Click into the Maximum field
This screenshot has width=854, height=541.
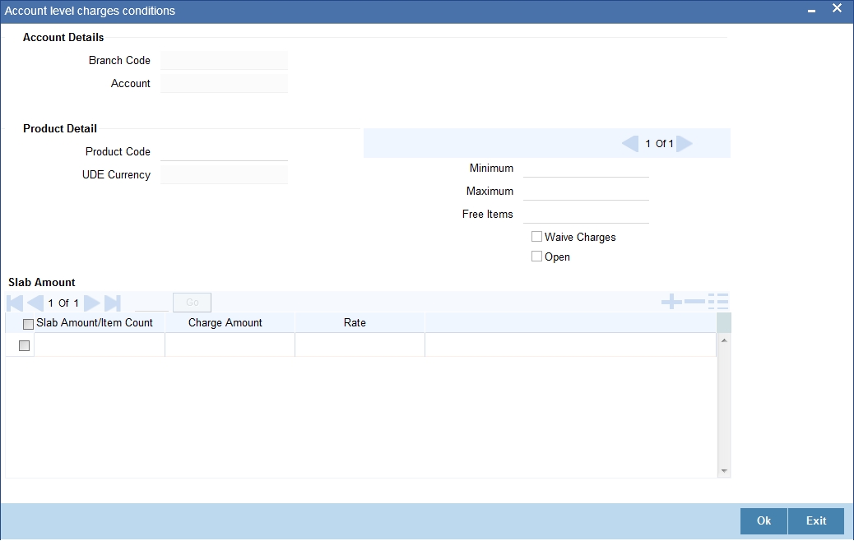tap(586, 191)
